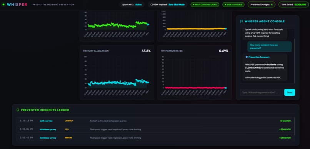
Task: Click the Prevented Outages badge
Action: click(262, 5)
